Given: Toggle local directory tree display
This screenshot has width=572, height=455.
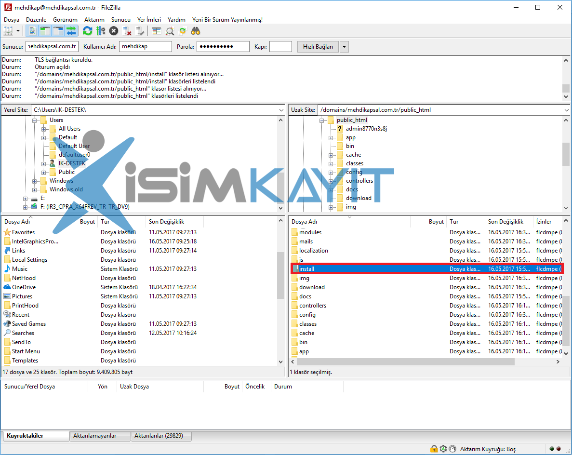Looking at the screenshot, I should pyautogui.click(x=45, y=31).
